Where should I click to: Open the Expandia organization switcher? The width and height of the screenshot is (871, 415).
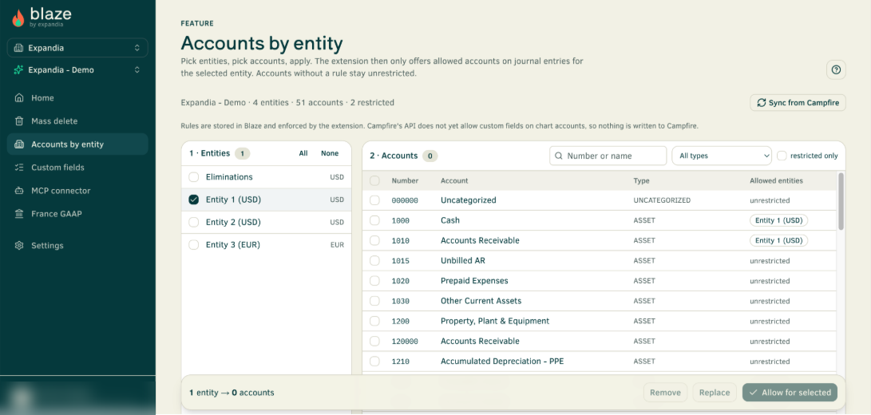[x=77, y=48]
